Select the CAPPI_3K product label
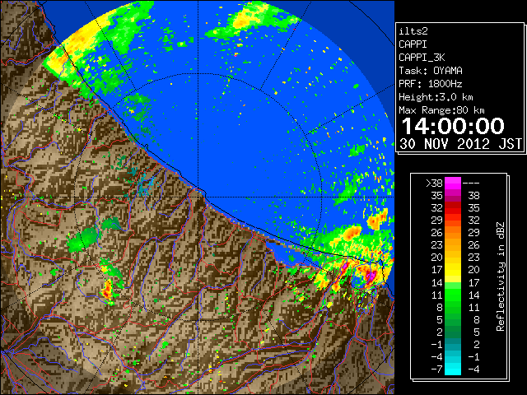The height and width of the screenshot is (395, 527). (x=422, y=58)
